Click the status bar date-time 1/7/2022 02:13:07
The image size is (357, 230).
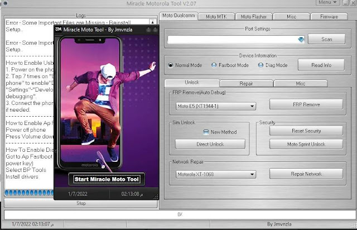pos(33,224)
